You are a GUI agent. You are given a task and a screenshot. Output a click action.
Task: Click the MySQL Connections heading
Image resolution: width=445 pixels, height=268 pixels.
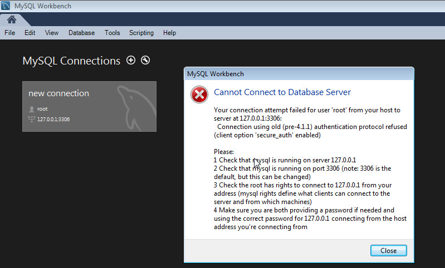pyautogui.click(x=71, y=61)
